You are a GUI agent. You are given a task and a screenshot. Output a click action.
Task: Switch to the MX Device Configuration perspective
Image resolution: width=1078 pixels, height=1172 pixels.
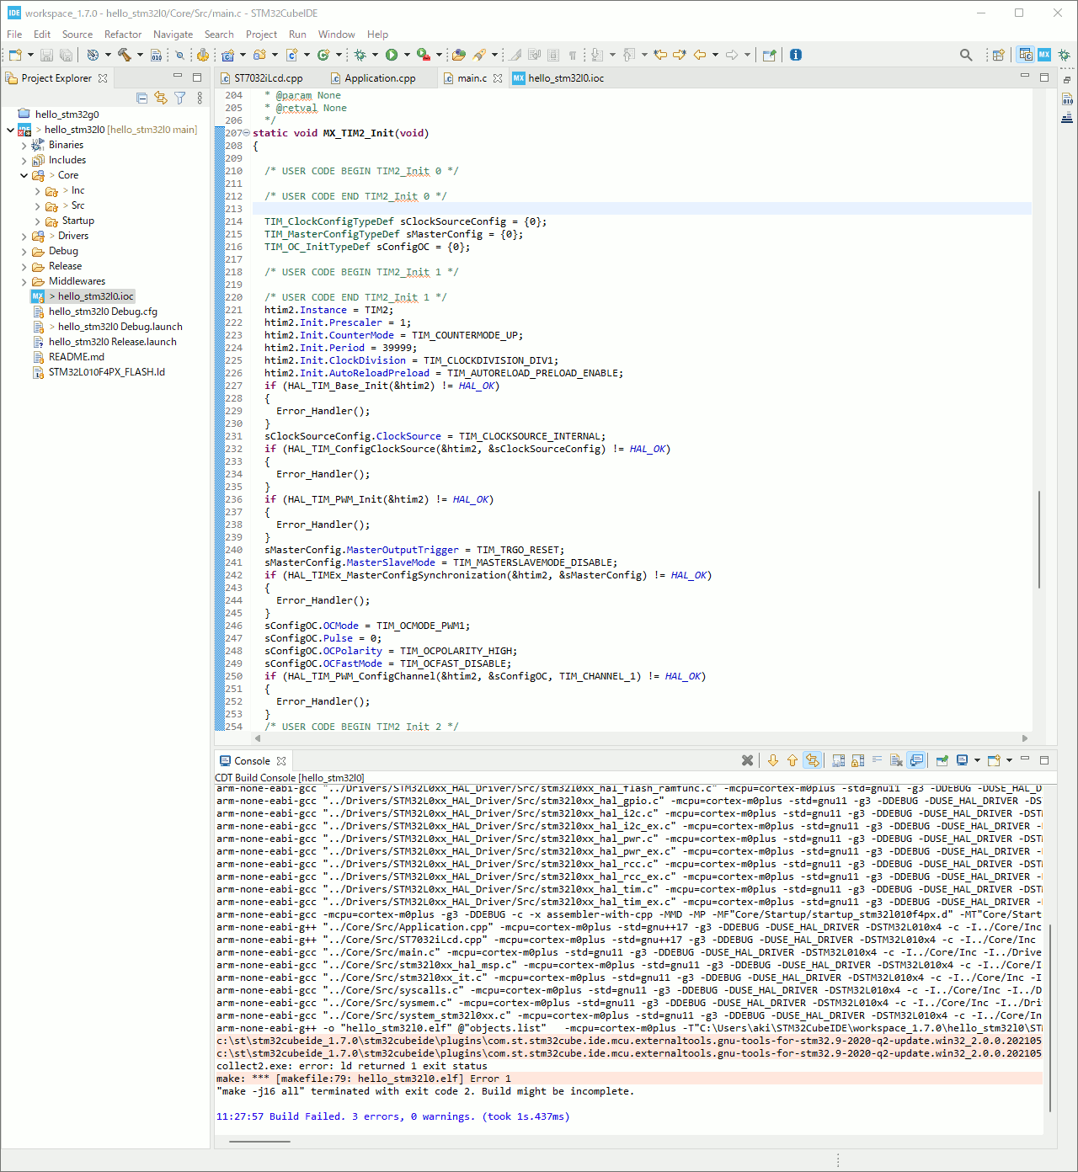point(1044,55)
